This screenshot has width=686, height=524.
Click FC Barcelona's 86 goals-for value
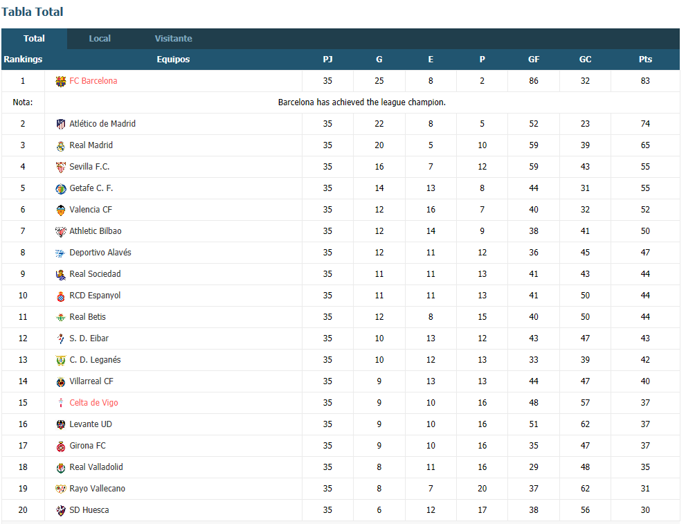[x=534, y=80]
